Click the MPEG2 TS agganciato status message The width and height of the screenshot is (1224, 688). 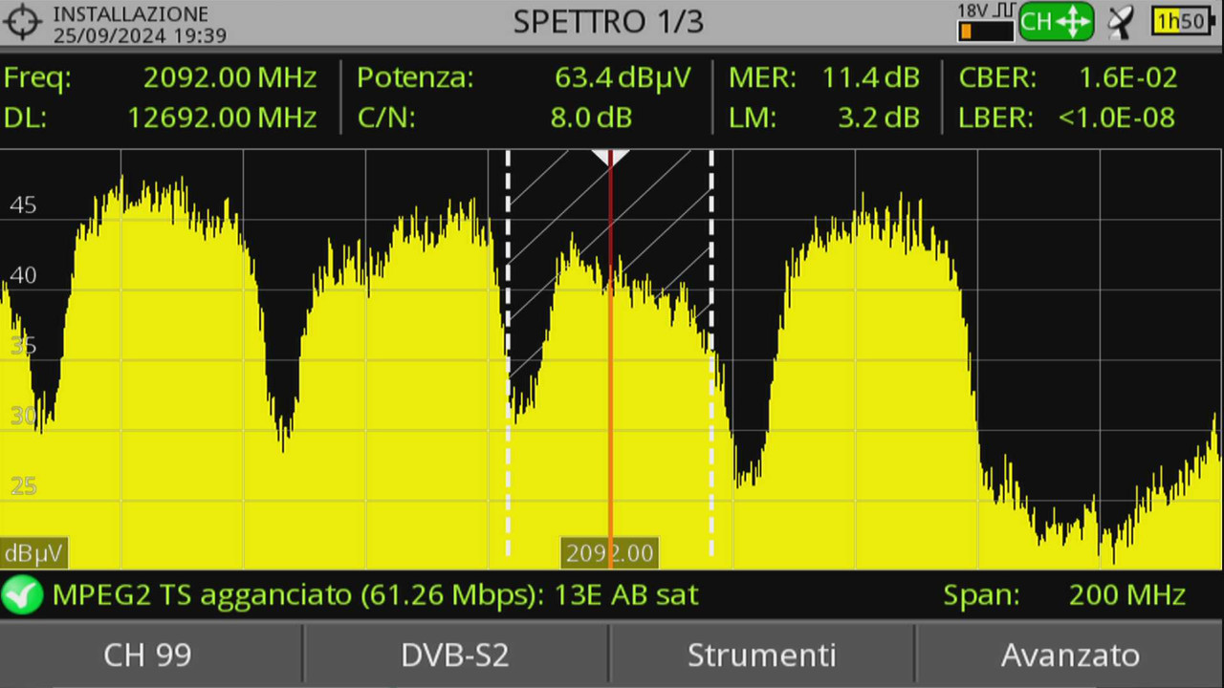pos(376,595)
